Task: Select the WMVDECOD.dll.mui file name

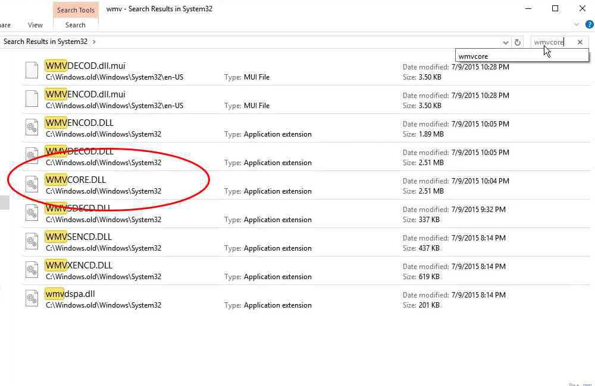Action: [x=85, y=66]
